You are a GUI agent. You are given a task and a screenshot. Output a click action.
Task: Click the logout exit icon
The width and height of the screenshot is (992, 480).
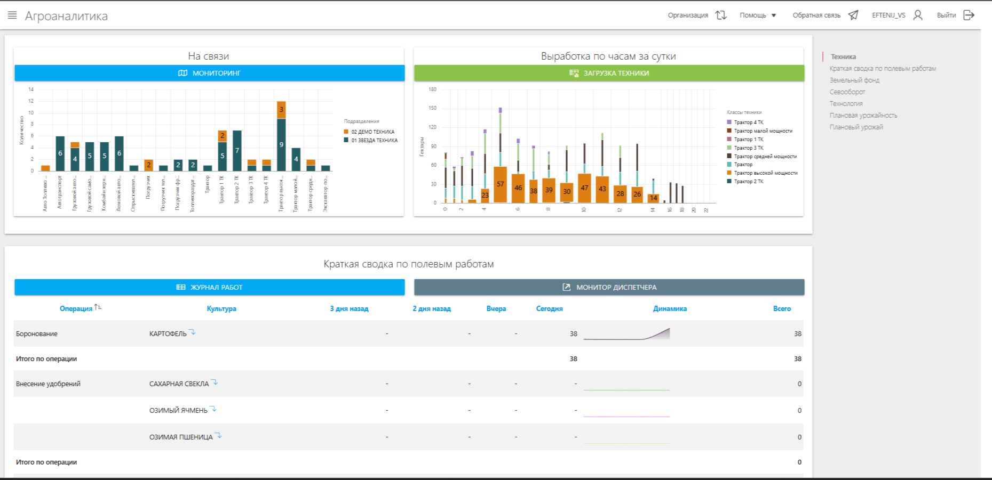(969, 15)
